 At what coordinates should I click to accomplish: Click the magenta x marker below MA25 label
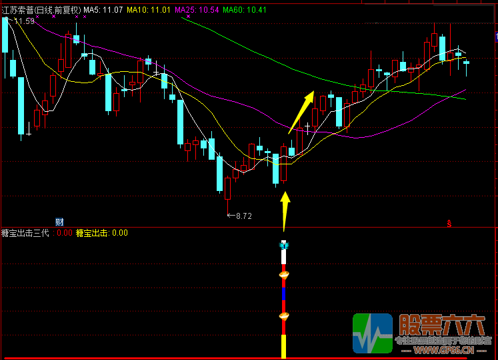pyautogui.click(x=189, y=16)
